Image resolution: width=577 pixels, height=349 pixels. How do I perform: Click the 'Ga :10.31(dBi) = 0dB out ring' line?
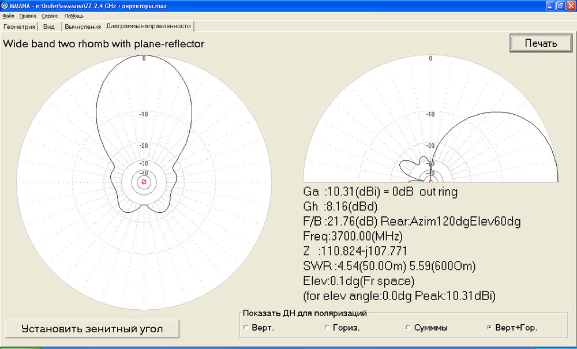pos(380,192)
